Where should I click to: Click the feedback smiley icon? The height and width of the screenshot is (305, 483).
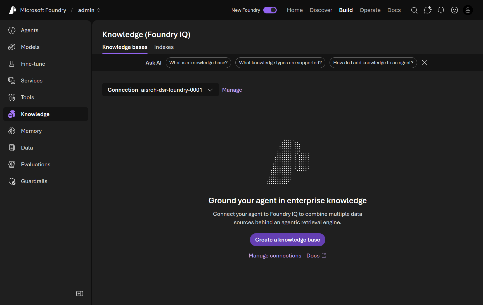click(x=454, y=10)
